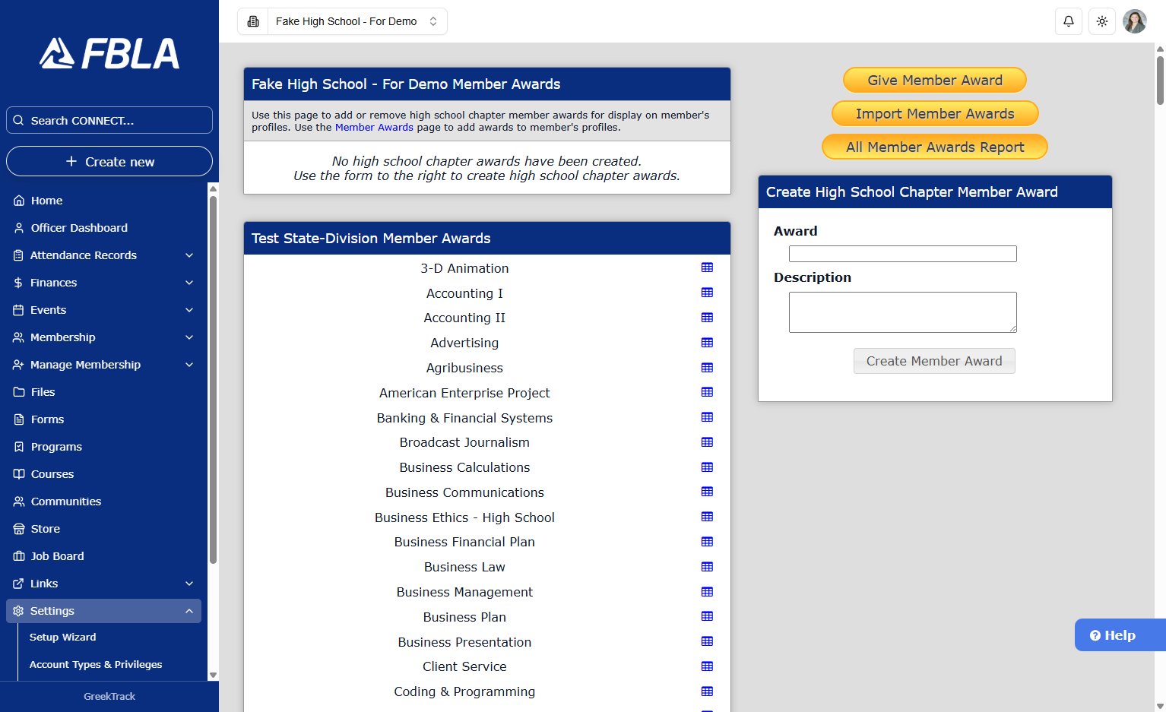Click table icon for Coding & Programming
The height and width of the screenshot is (712, 1166).
pos(707,691)
